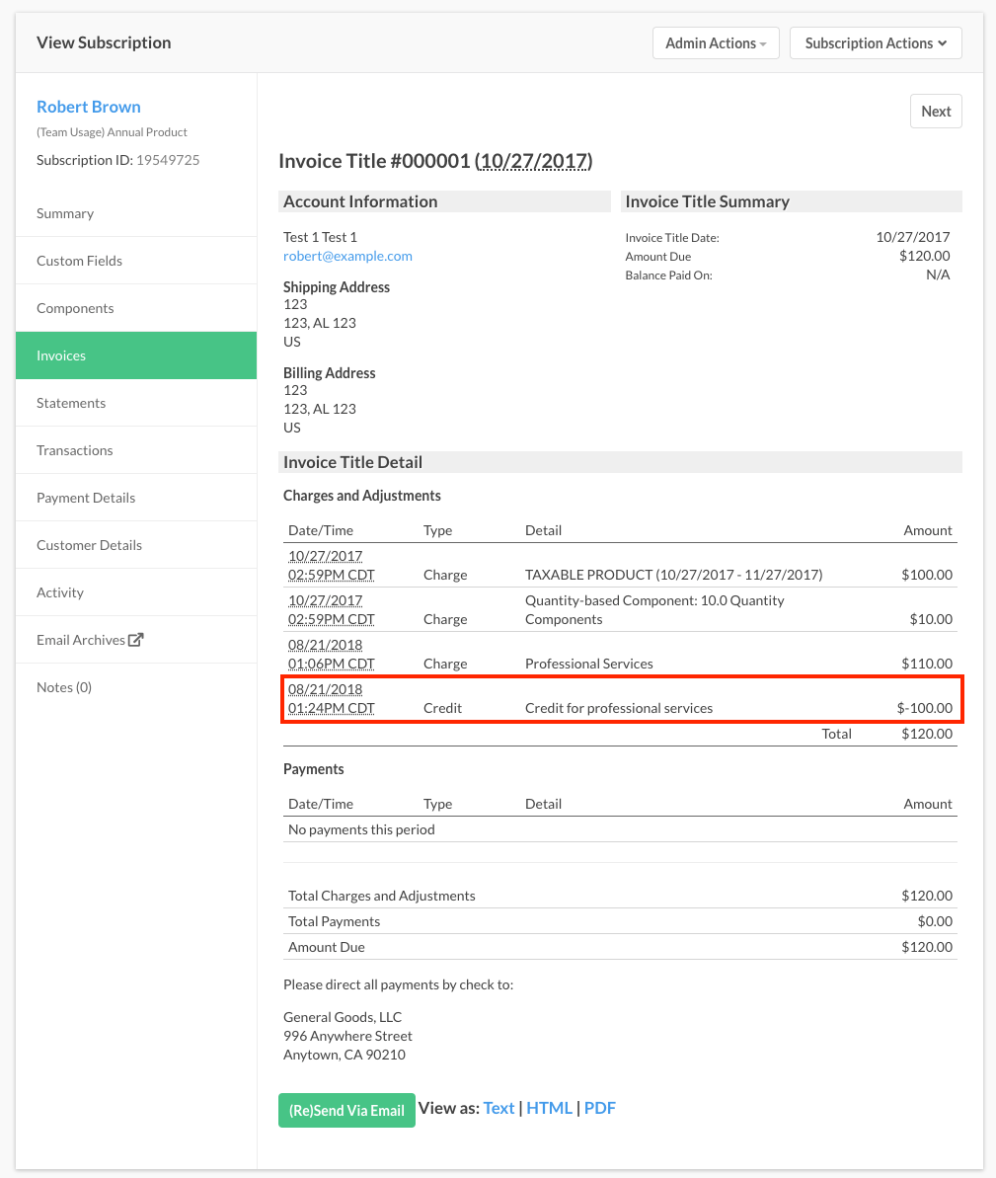This screenshot has width=996, height=1178.
Task: Click the General Goods, LLC address line
Action: [x=343, y=1017]
